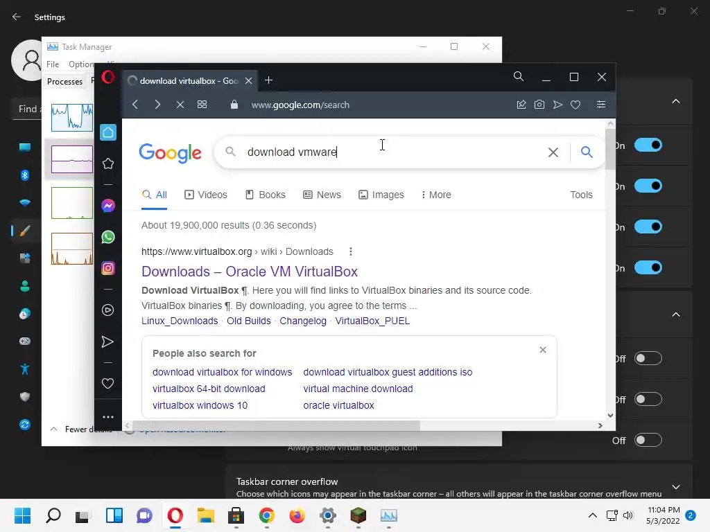
Task: Open Speed Dial grid icon in Opera
Action: 202,105
